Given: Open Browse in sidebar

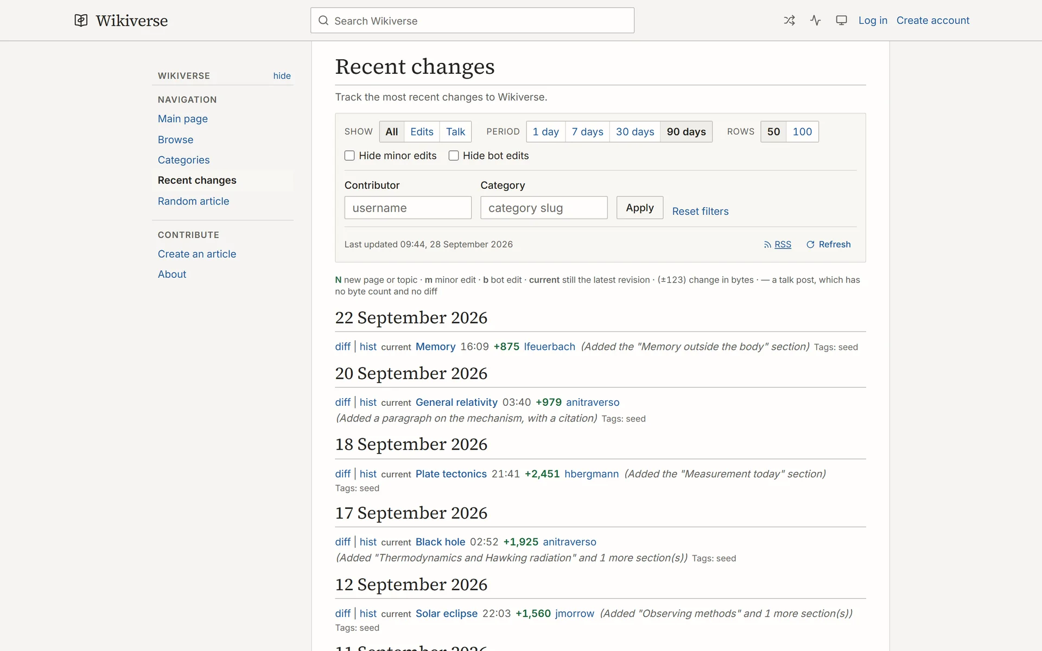Looking at the screenshot, I should (175, 140).
